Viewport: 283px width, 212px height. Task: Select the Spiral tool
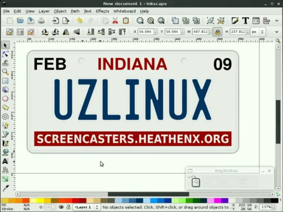coord(5,117)
